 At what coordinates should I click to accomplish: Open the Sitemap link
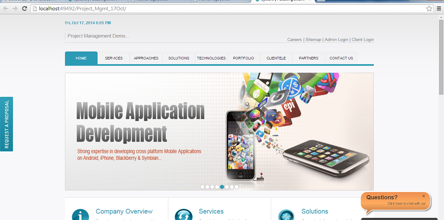pyautogui.click(x=313, y=40)
